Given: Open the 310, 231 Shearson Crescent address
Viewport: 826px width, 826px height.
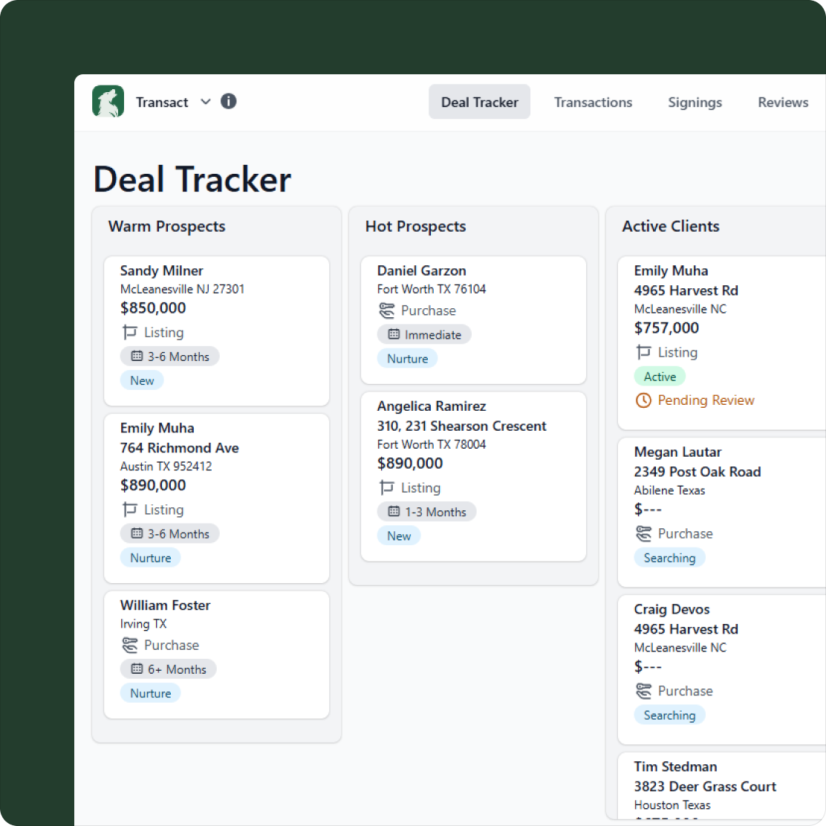Looking at the screenshot, I should (462, 426).
